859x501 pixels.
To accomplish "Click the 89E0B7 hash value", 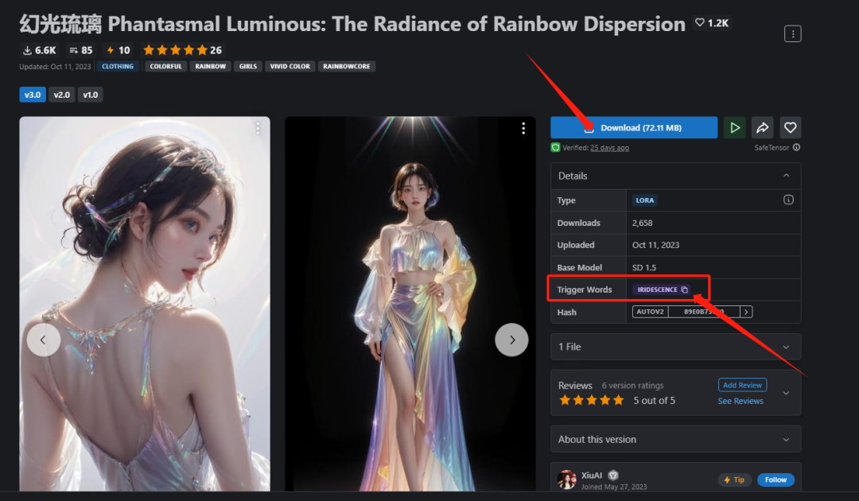I will coord(704,312).
